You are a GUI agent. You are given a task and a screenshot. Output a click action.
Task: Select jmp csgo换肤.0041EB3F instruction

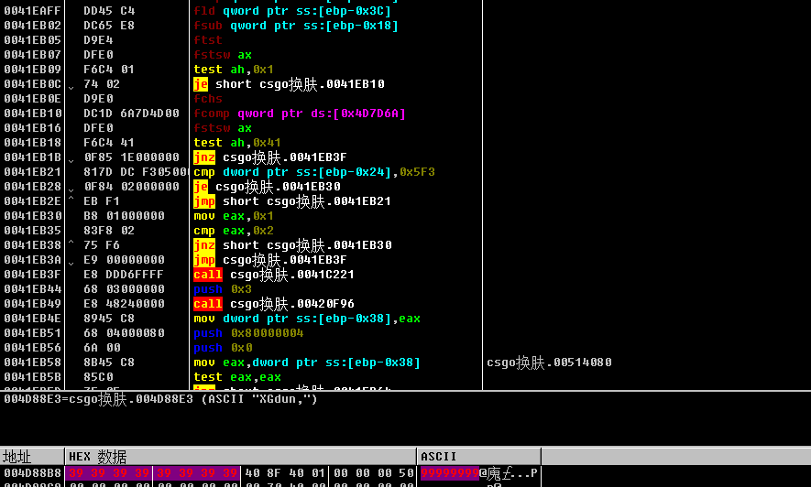(x=270, y=260)
